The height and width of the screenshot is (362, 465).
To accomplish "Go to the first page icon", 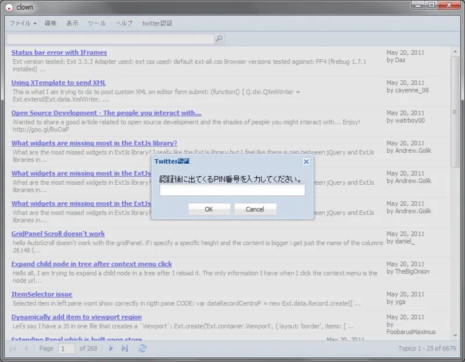I will [13, 348].
